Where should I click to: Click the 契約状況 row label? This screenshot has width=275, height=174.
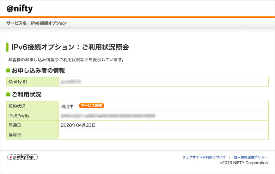click(x=17, y=106)
